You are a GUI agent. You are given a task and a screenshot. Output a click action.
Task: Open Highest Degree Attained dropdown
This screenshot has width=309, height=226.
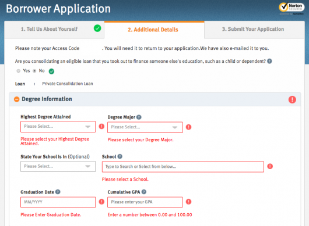(58, 127)
